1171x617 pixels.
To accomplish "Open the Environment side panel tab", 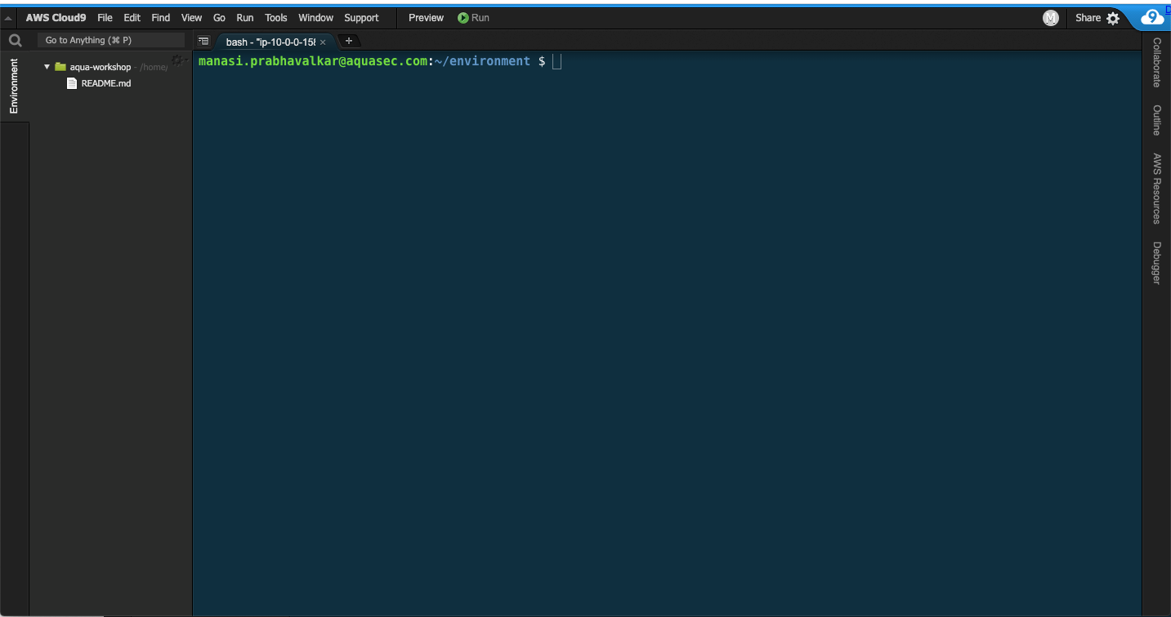I will point(14,86).
